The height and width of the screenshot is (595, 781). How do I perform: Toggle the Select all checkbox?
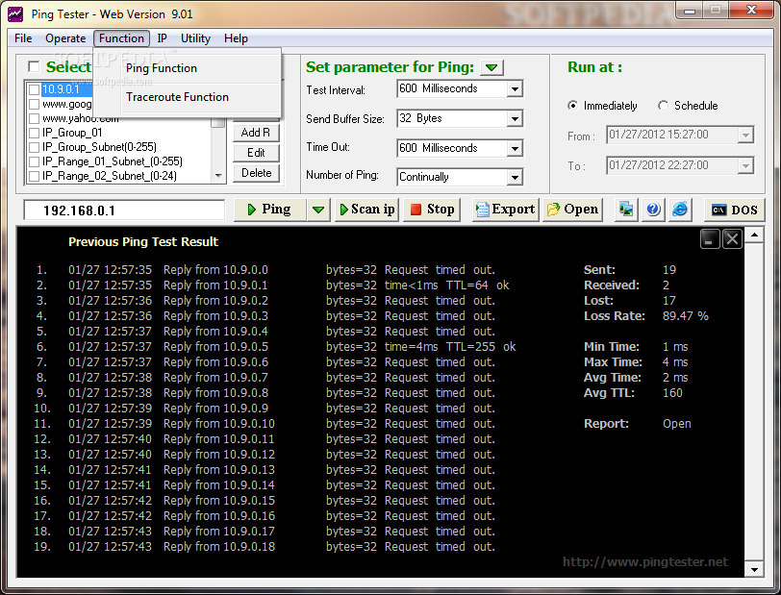click(34, 66)
